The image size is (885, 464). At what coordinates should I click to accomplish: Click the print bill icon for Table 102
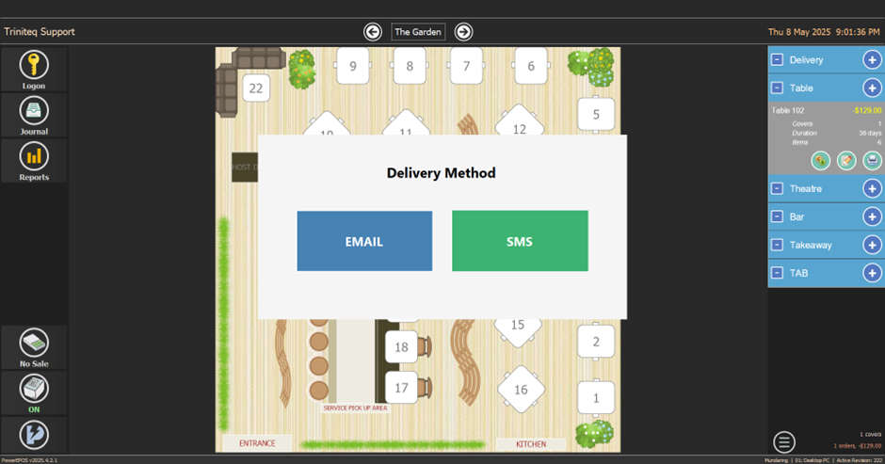point(872,161)
